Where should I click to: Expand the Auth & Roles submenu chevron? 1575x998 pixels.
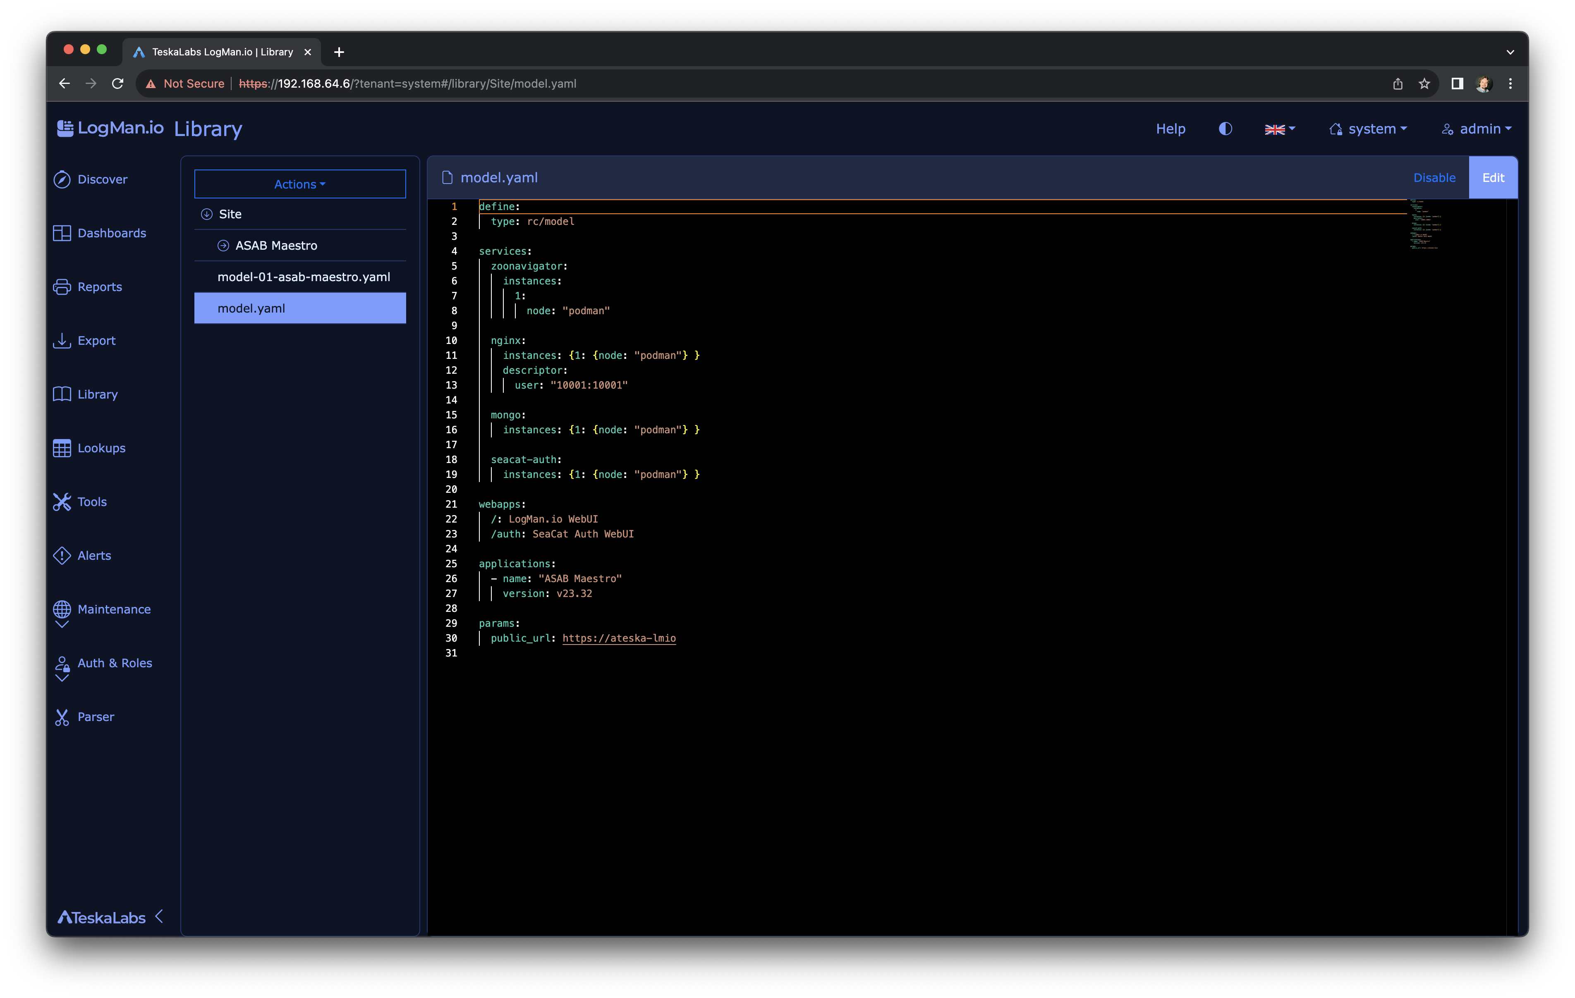(62, 678)
